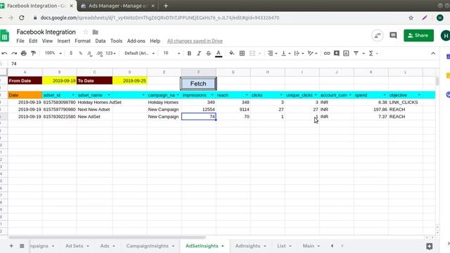This screenshot has height=253, width=450.
Task: Reload the browser page
Action: 22,18
